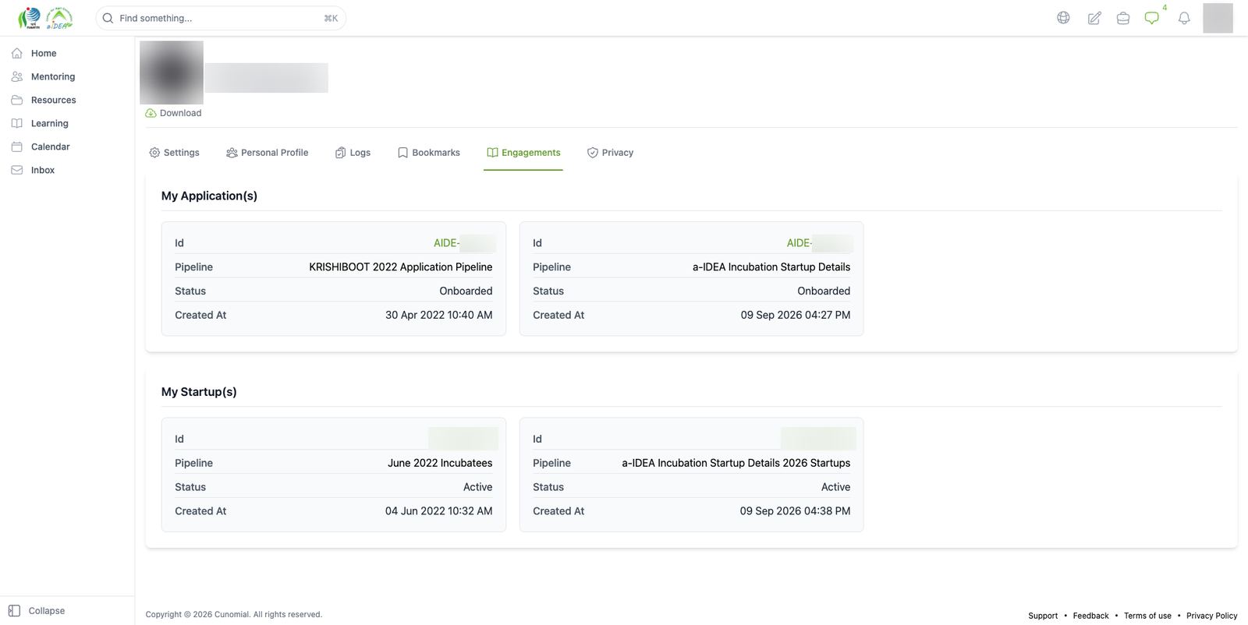Image resolution: width=1248 pixels, height=625 pixels.
Task: Collapse the sidebar
Action: pos(37,611)
